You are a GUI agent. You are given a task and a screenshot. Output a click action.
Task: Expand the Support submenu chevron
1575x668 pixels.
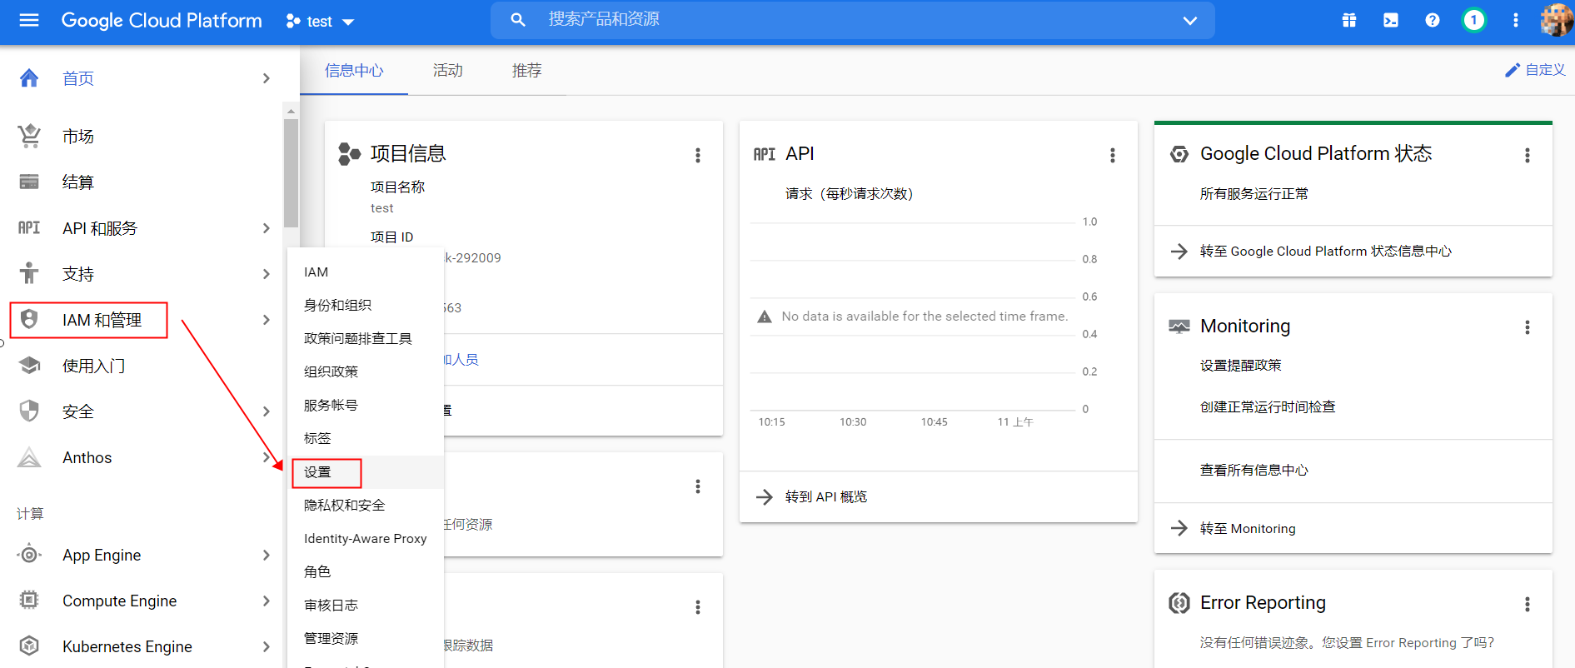click(x=266, y=273)
